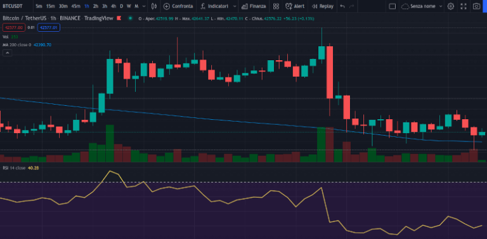487x239 pixels.
Task: Switch to the 5m timeframe
Action: pos(39,6)
